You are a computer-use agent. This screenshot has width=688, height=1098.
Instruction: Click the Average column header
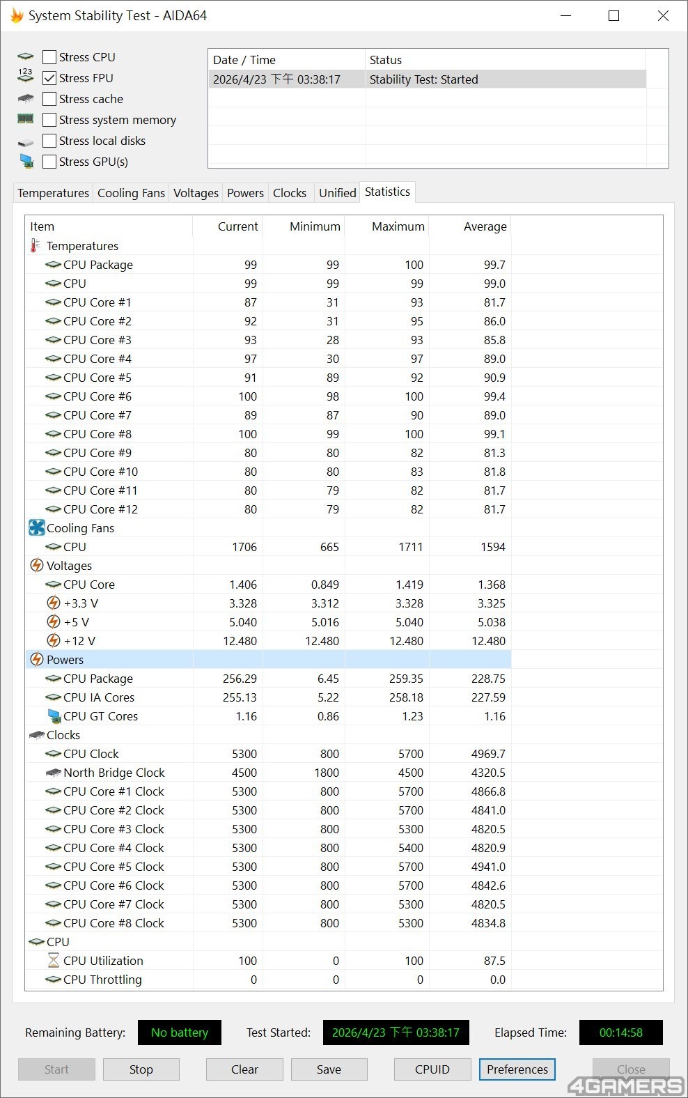pos(470,226)
